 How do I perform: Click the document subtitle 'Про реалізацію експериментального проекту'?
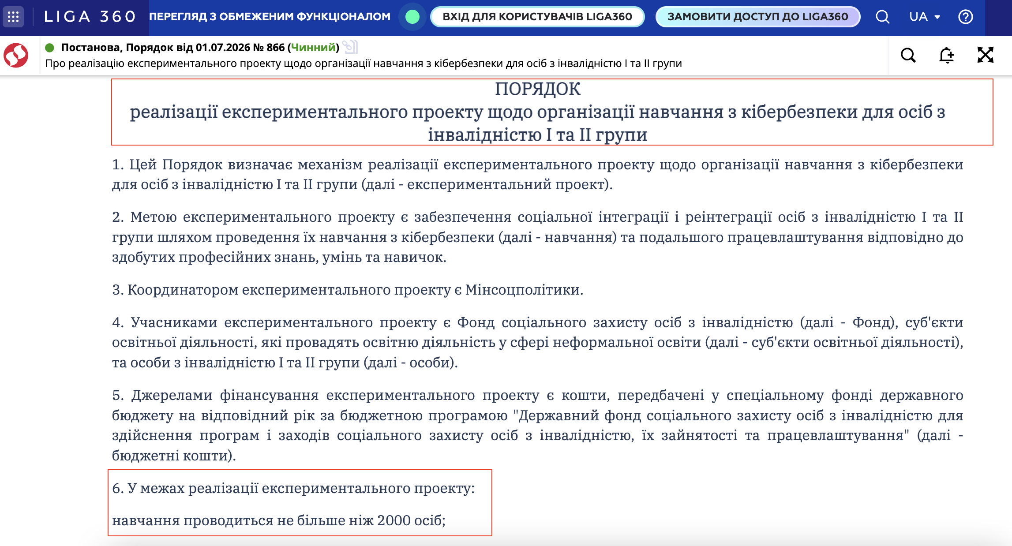tap(364, 64)
